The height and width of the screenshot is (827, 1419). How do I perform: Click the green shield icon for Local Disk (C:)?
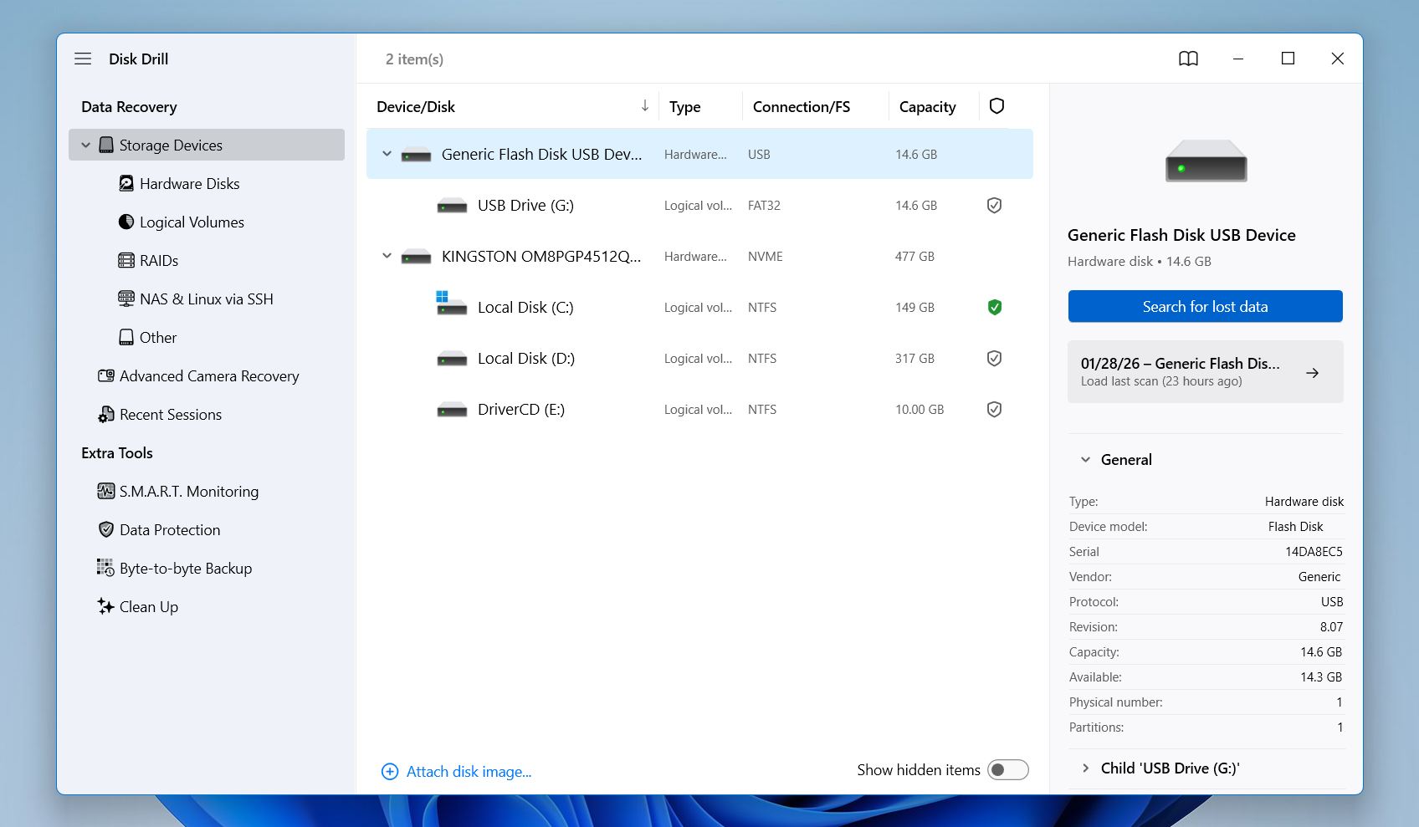coord(994,307)
